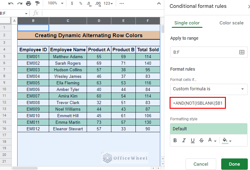Click the Redo arrow icon
This screenshot has width=250, height=170.
(20, 3)
